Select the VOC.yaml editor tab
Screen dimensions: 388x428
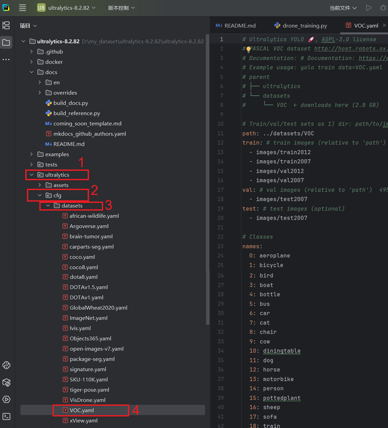coord(362,26)
